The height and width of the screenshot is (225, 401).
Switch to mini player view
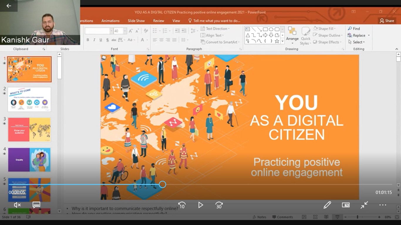click(x=346, y=205)
